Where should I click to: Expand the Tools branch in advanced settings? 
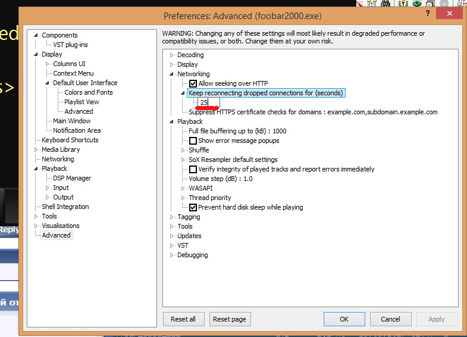171,226
